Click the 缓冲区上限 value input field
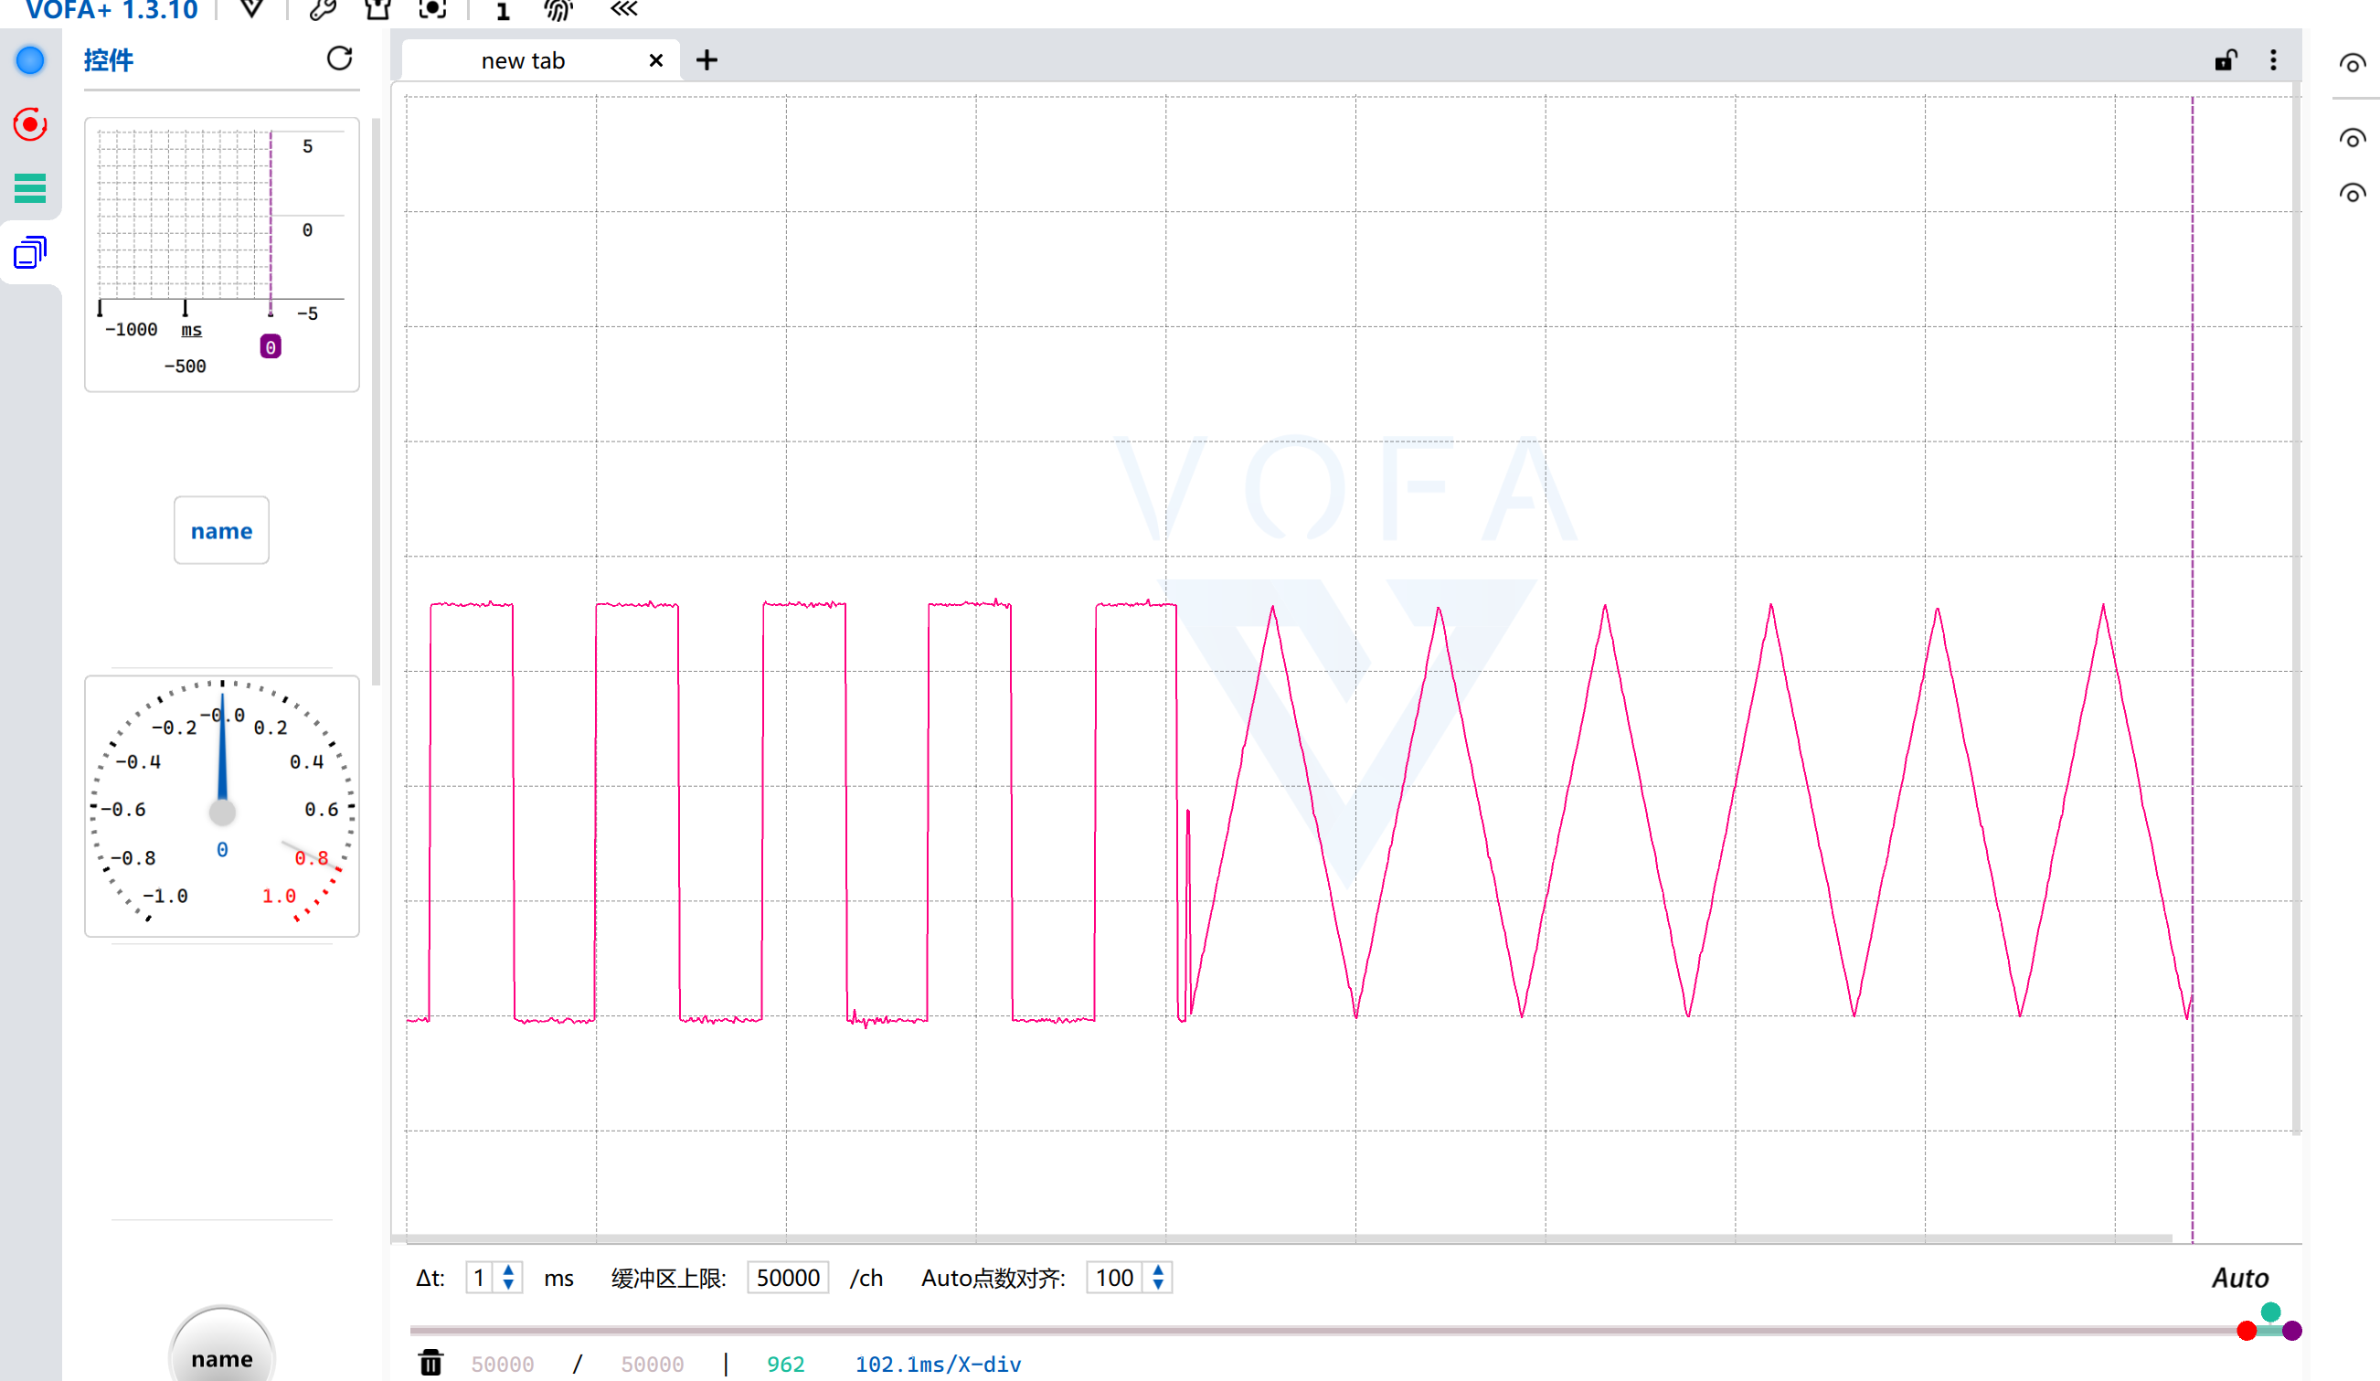 (x=787, y=1277)
